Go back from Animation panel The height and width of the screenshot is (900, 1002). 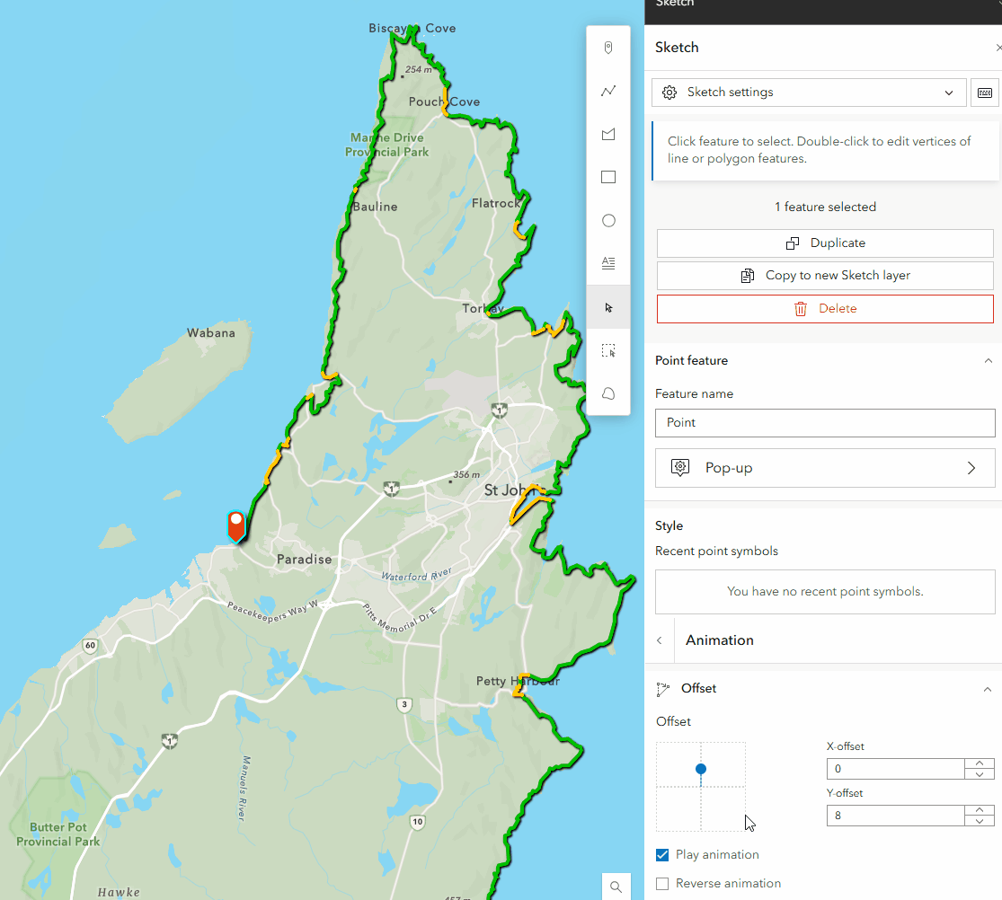660,640
